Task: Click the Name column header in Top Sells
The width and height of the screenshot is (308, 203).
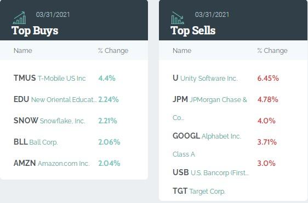Action: pos(182,50)
